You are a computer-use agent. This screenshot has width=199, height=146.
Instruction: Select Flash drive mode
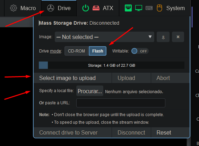coord(98,51)
